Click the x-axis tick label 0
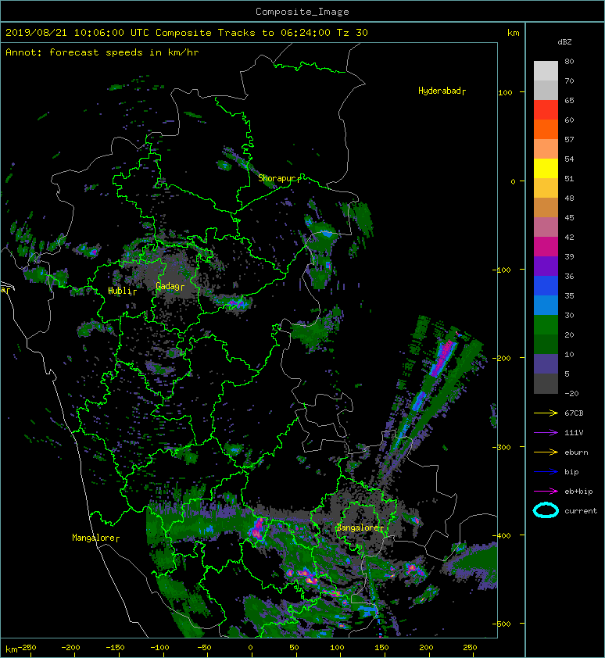Viewport: 605px width, 658px height. (250, 648)
